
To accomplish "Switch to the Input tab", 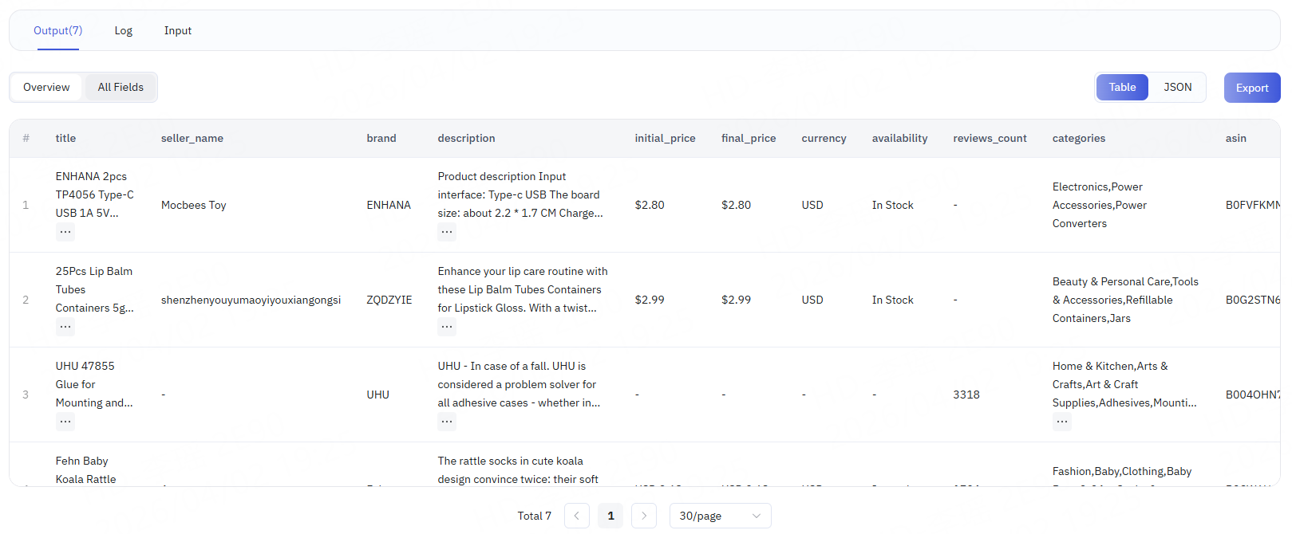I will (x=177, y=30).
